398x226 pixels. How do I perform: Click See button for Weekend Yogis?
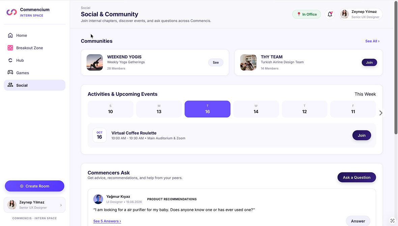(216, 62)
